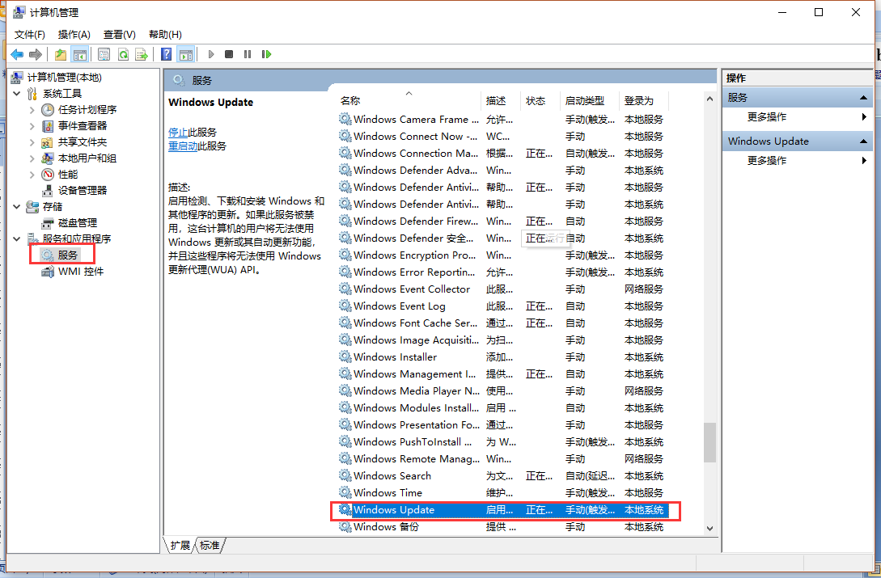Open the 文件(F) menu
Screen dimensions: 881x578
pos(29,35)
